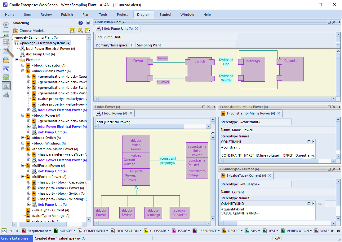Screen dimensions: 342x242
Task: Open the Tools tab
Action: pyautogui.click(x=103, y=15)
